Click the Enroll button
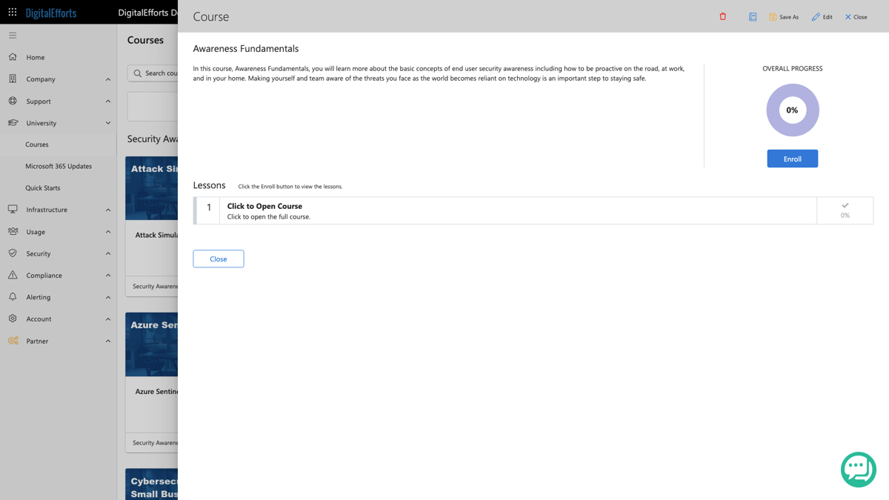This screenshot has height=500, width=889. click(x=792, y=158)
